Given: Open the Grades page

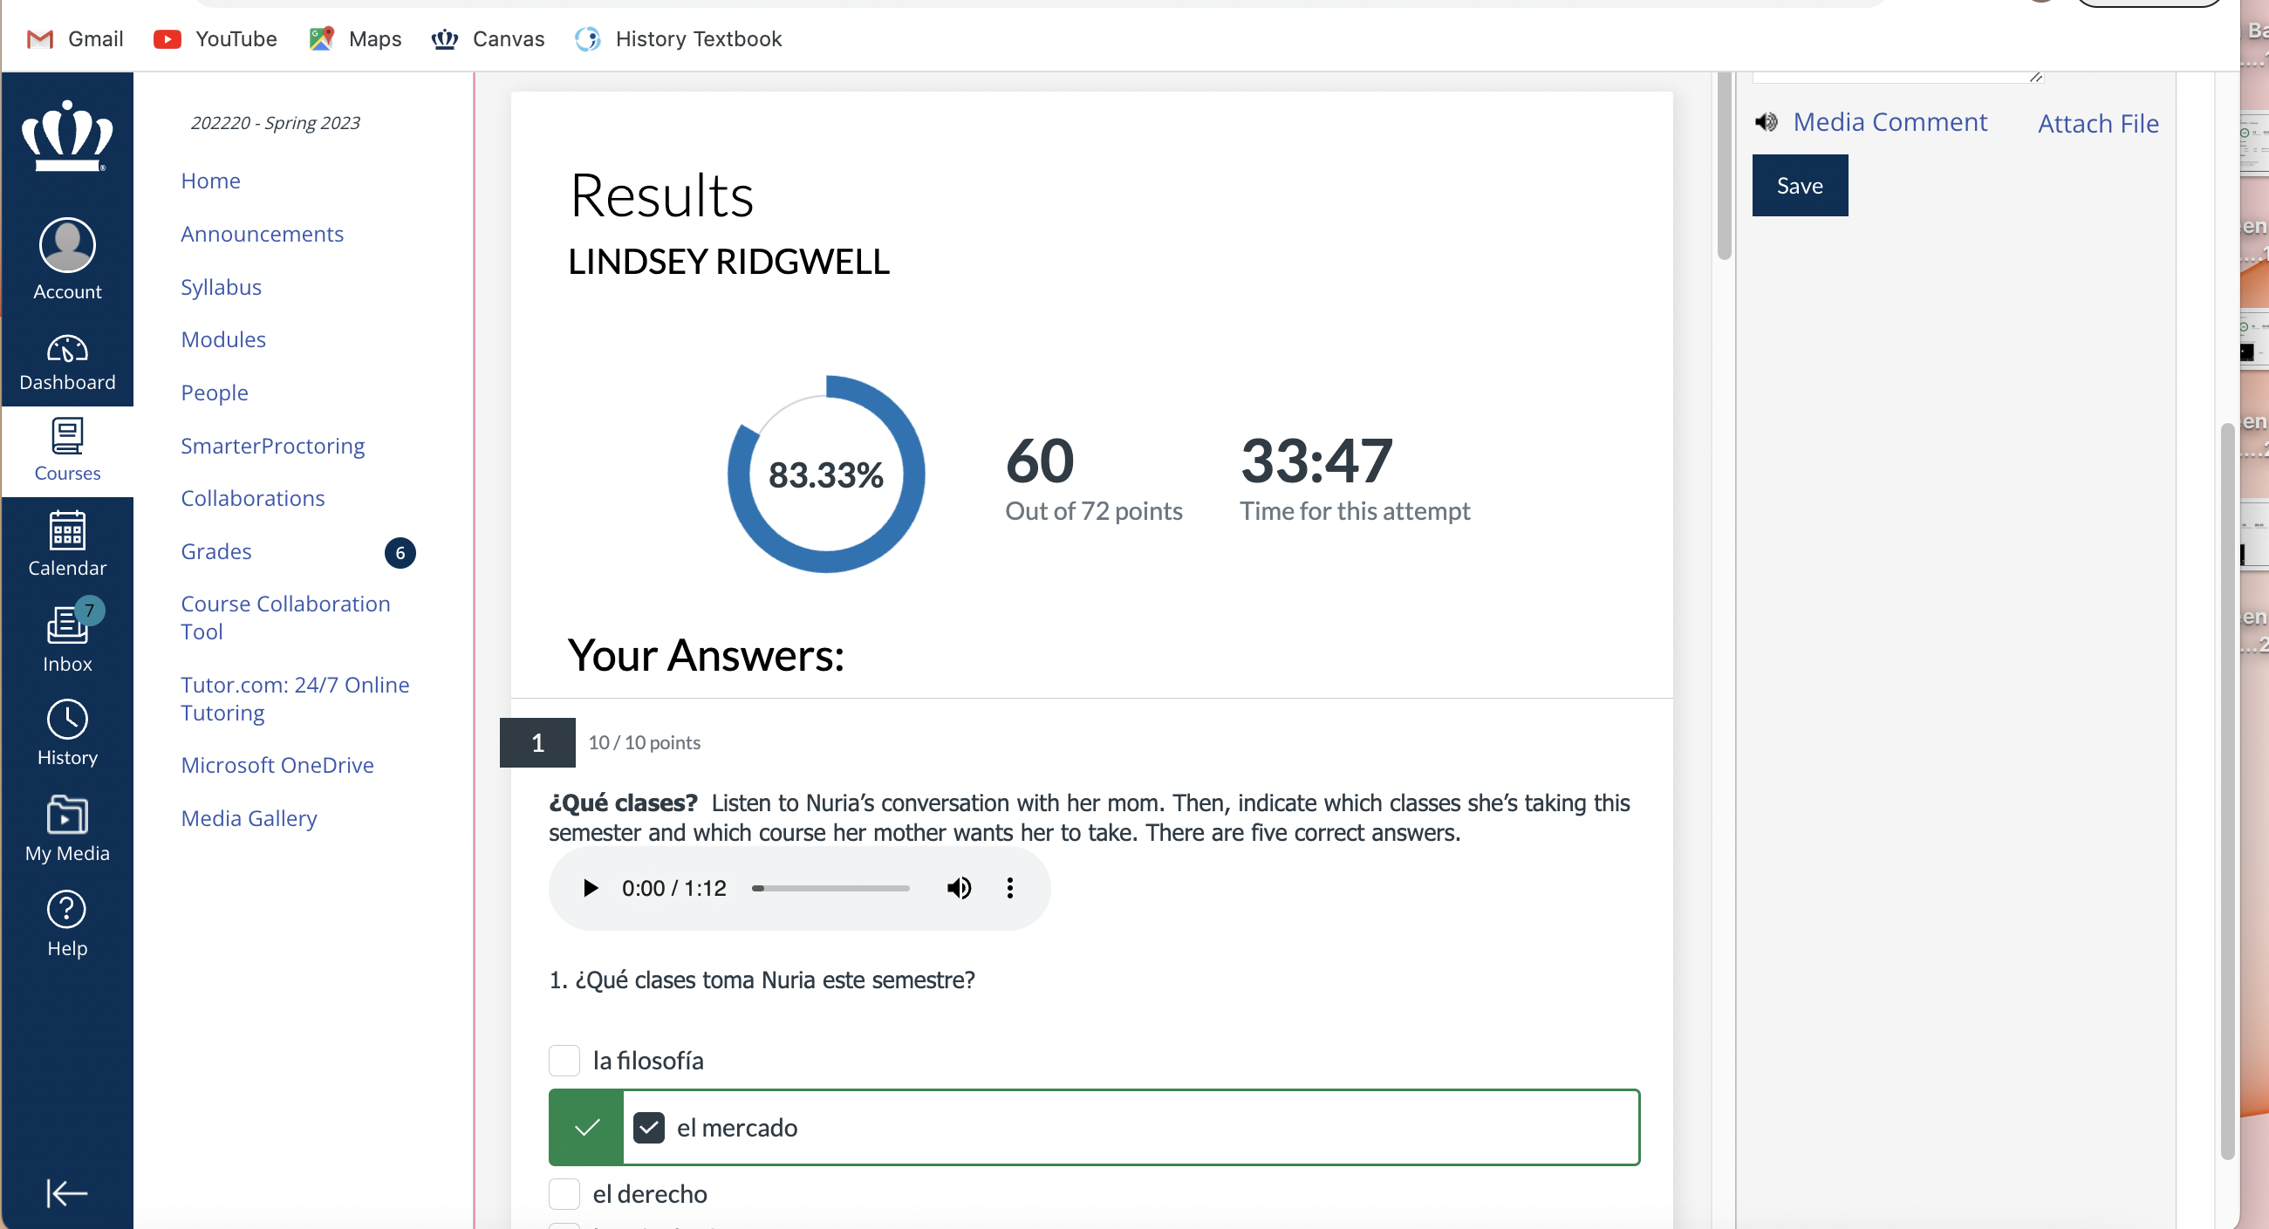Looking at the screenshot, I should [215, 551].
